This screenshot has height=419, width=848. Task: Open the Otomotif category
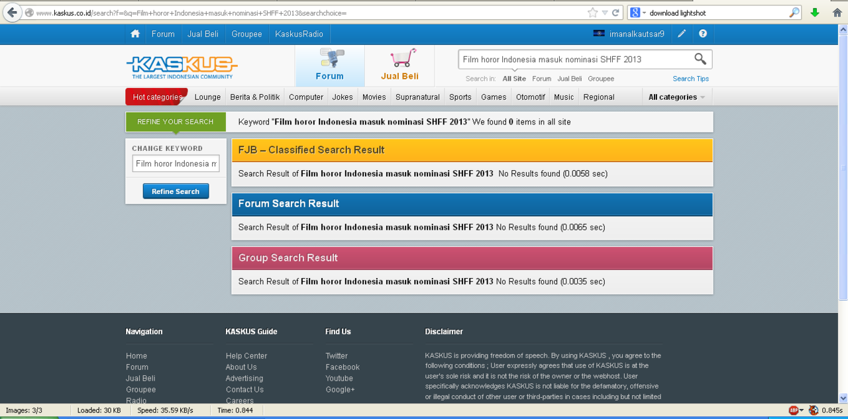(x=531, y=97)
